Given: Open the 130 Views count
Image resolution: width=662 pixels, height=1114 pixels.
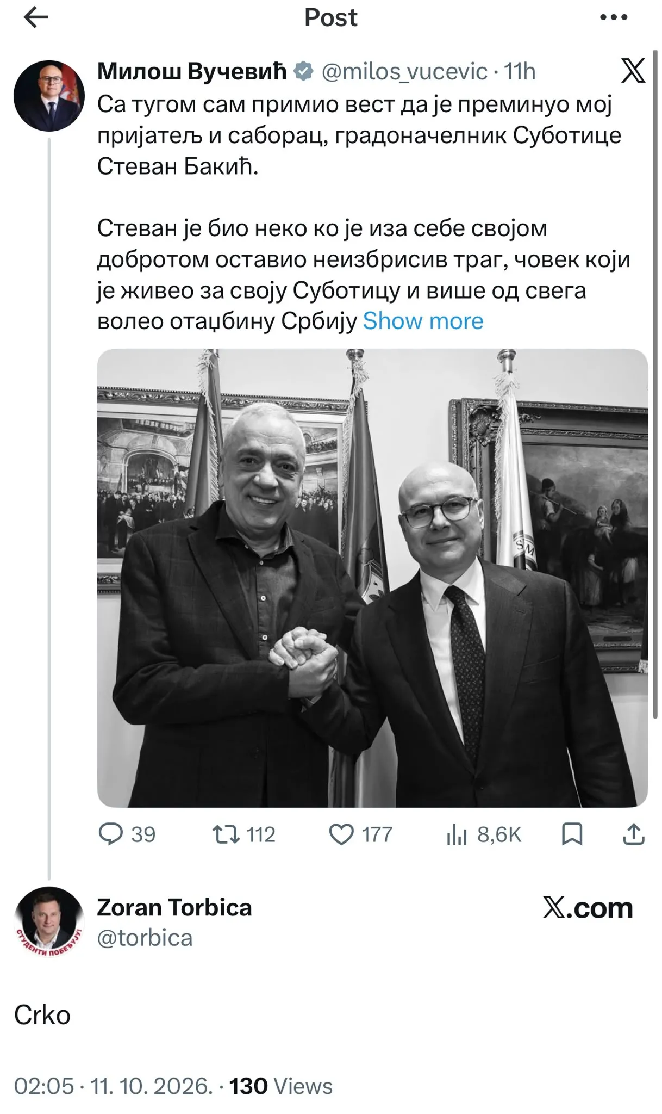Looking at the screenshot, I should tap(280, 1087).
